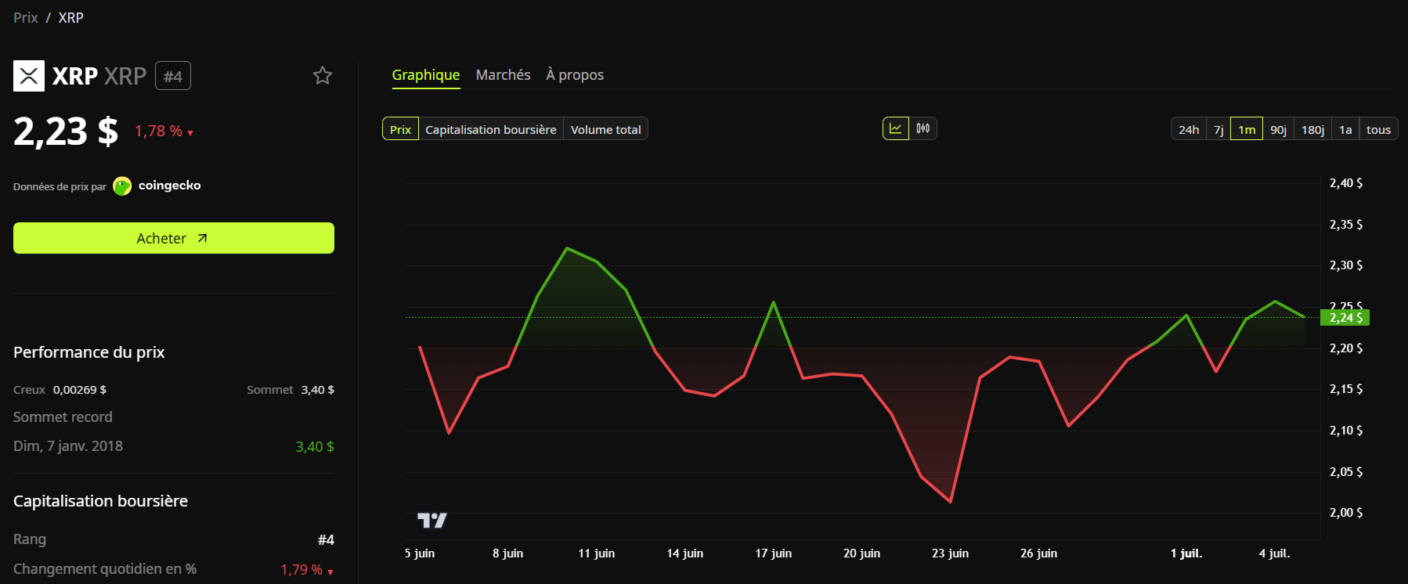Click the 1,79 % daily change value
This screenshot has height=584, width=1408.
pyautogui.click(x=307, y=570)
